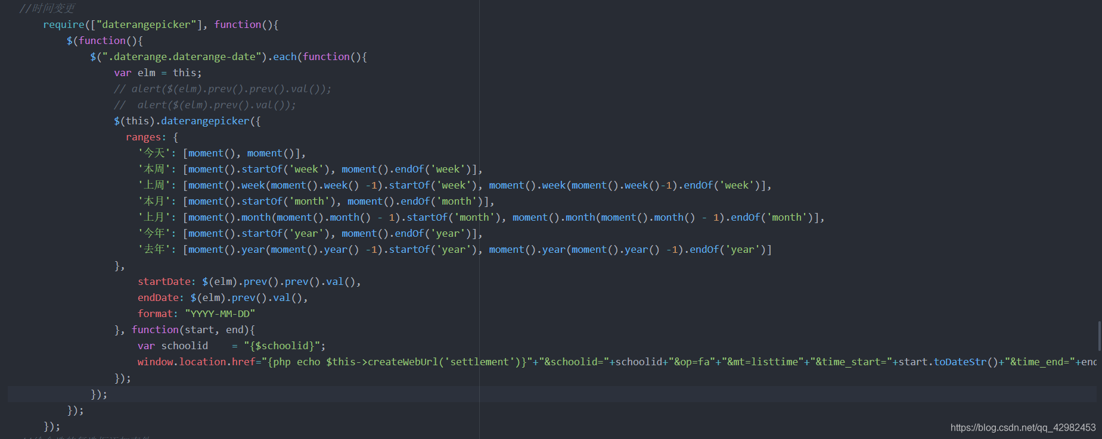Click 'var elm = this;' line

point(158,73)
